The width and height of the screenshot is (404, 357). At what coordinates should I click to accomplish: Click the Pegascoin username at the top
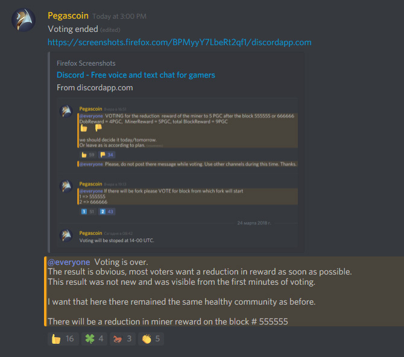(x=68, y=16)
